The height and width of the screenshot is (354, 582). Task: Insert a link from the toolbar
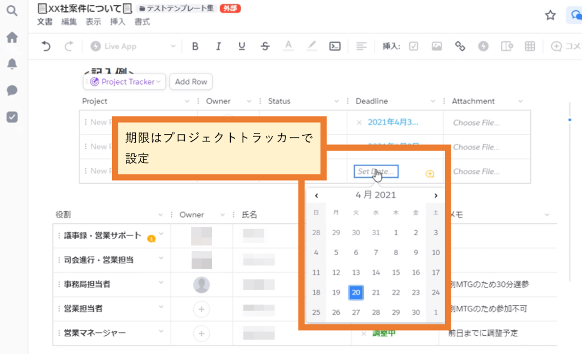click(x=460, y=46)
